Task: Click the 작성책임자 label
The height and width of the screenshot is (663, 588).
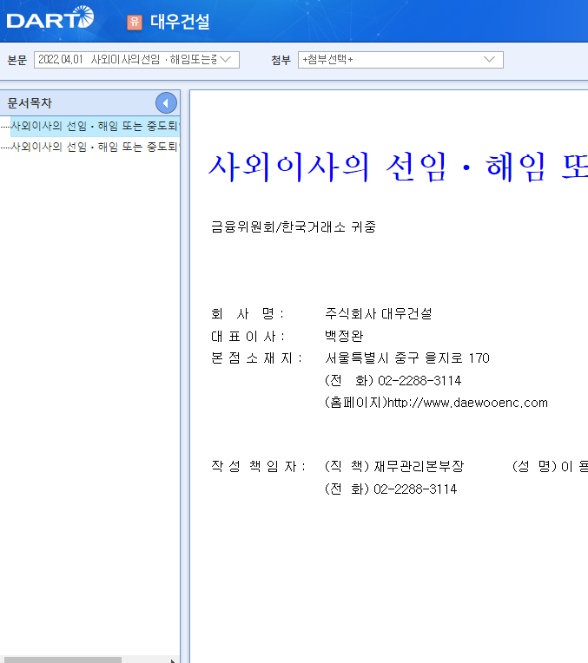Action: pos(258,466)
